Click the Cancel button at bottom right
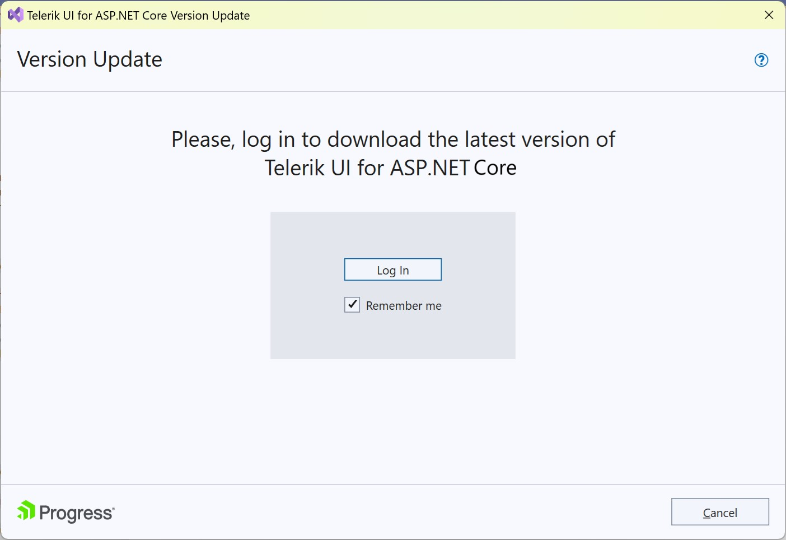The width and height of the screenshot is (786, 540). click(x=720, y=512)
